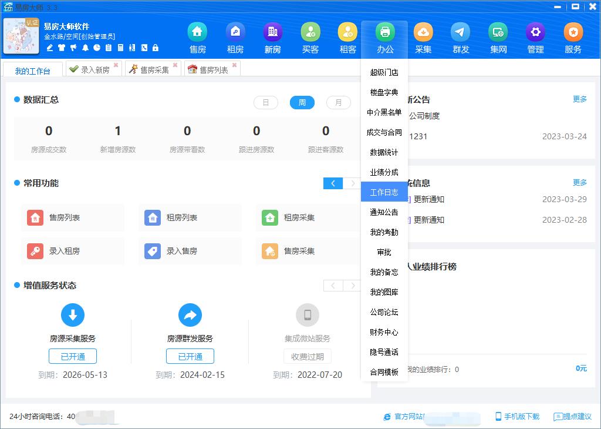This screenshot has height=429, width=601.
Task: Click left arrow in 常用功能 carousel
Action: 333,183
